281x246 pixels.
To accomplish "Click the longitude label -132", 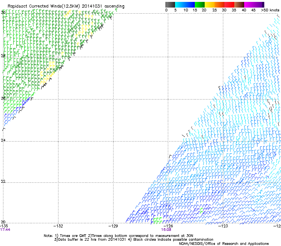I will pyautogui.click(x=58, y=226).
